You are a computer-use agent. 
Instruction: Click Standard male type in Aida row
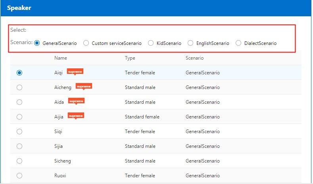click(140, 102)
